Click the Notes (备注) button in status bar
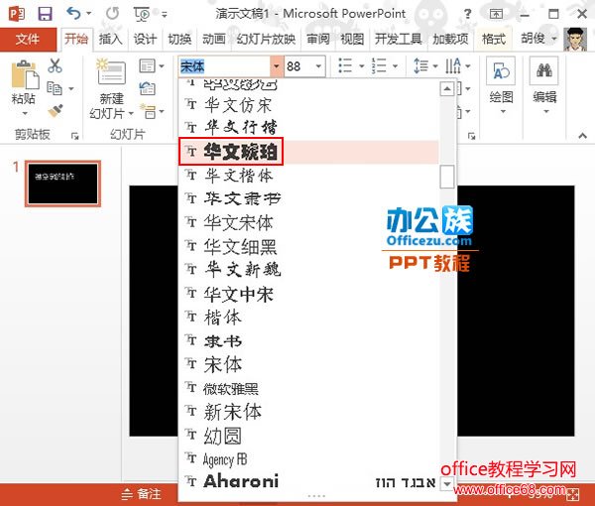The image size is (595, 506). click(141, 494)
